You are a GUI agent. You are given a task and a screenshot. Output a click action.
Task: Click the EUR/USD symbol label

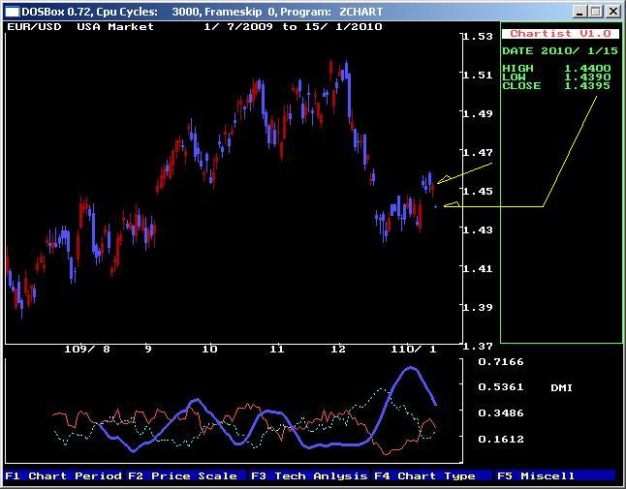point(34,27)
